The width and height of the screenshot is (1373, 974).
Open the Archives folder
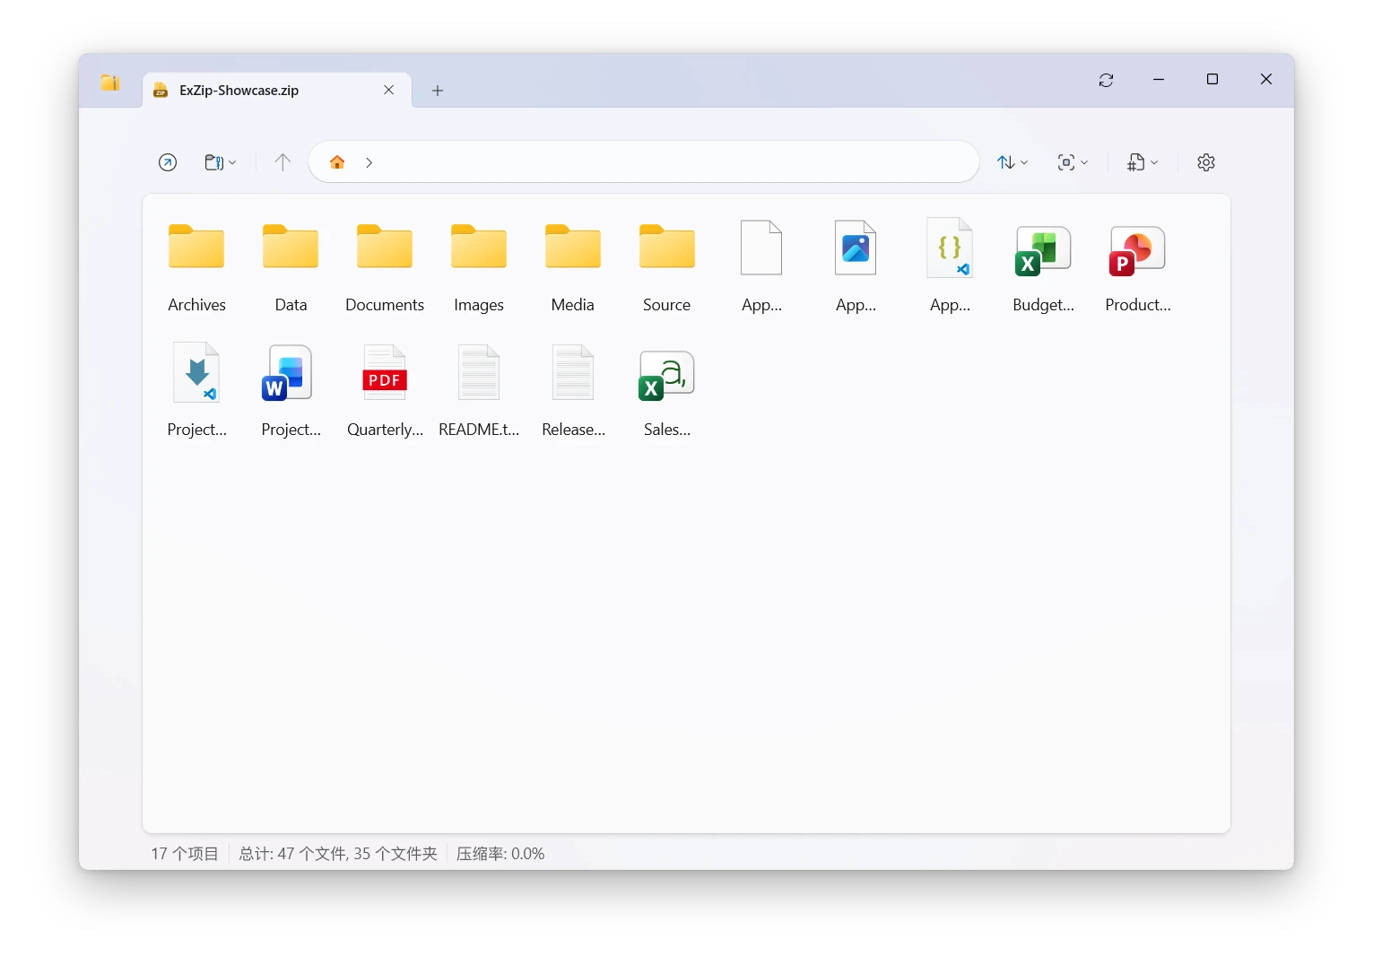tap(196, 265)
